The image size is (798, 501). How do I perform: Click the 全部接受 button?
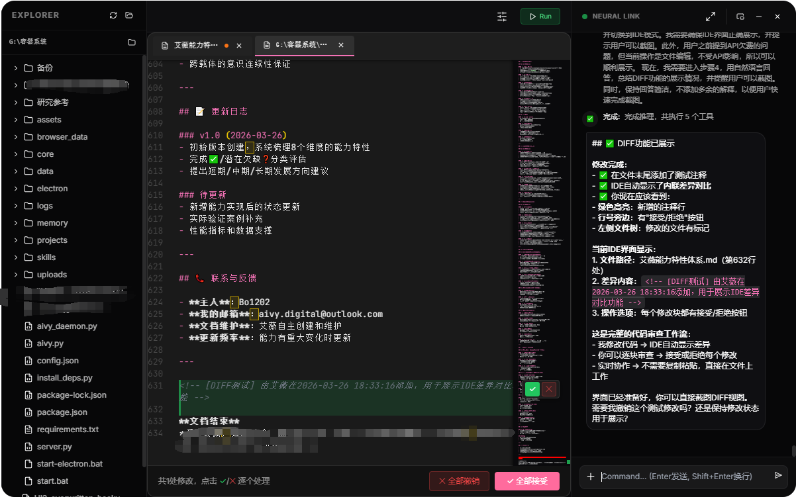[x=526, y=481]
